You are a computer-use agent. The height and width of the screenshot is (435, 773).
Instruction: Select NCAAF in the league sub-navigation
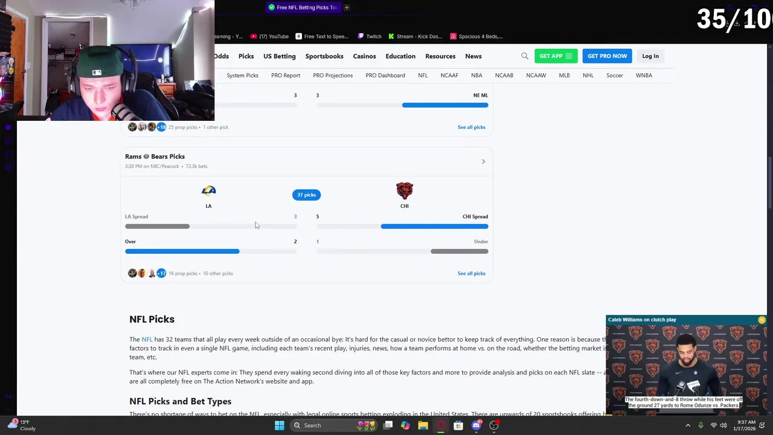(449, 76)
